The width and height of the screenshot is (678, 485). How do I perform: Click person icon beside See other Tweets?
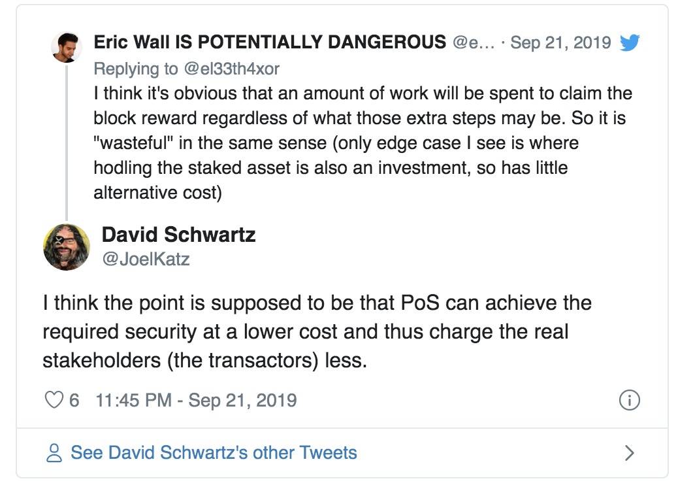click(54, 452)
